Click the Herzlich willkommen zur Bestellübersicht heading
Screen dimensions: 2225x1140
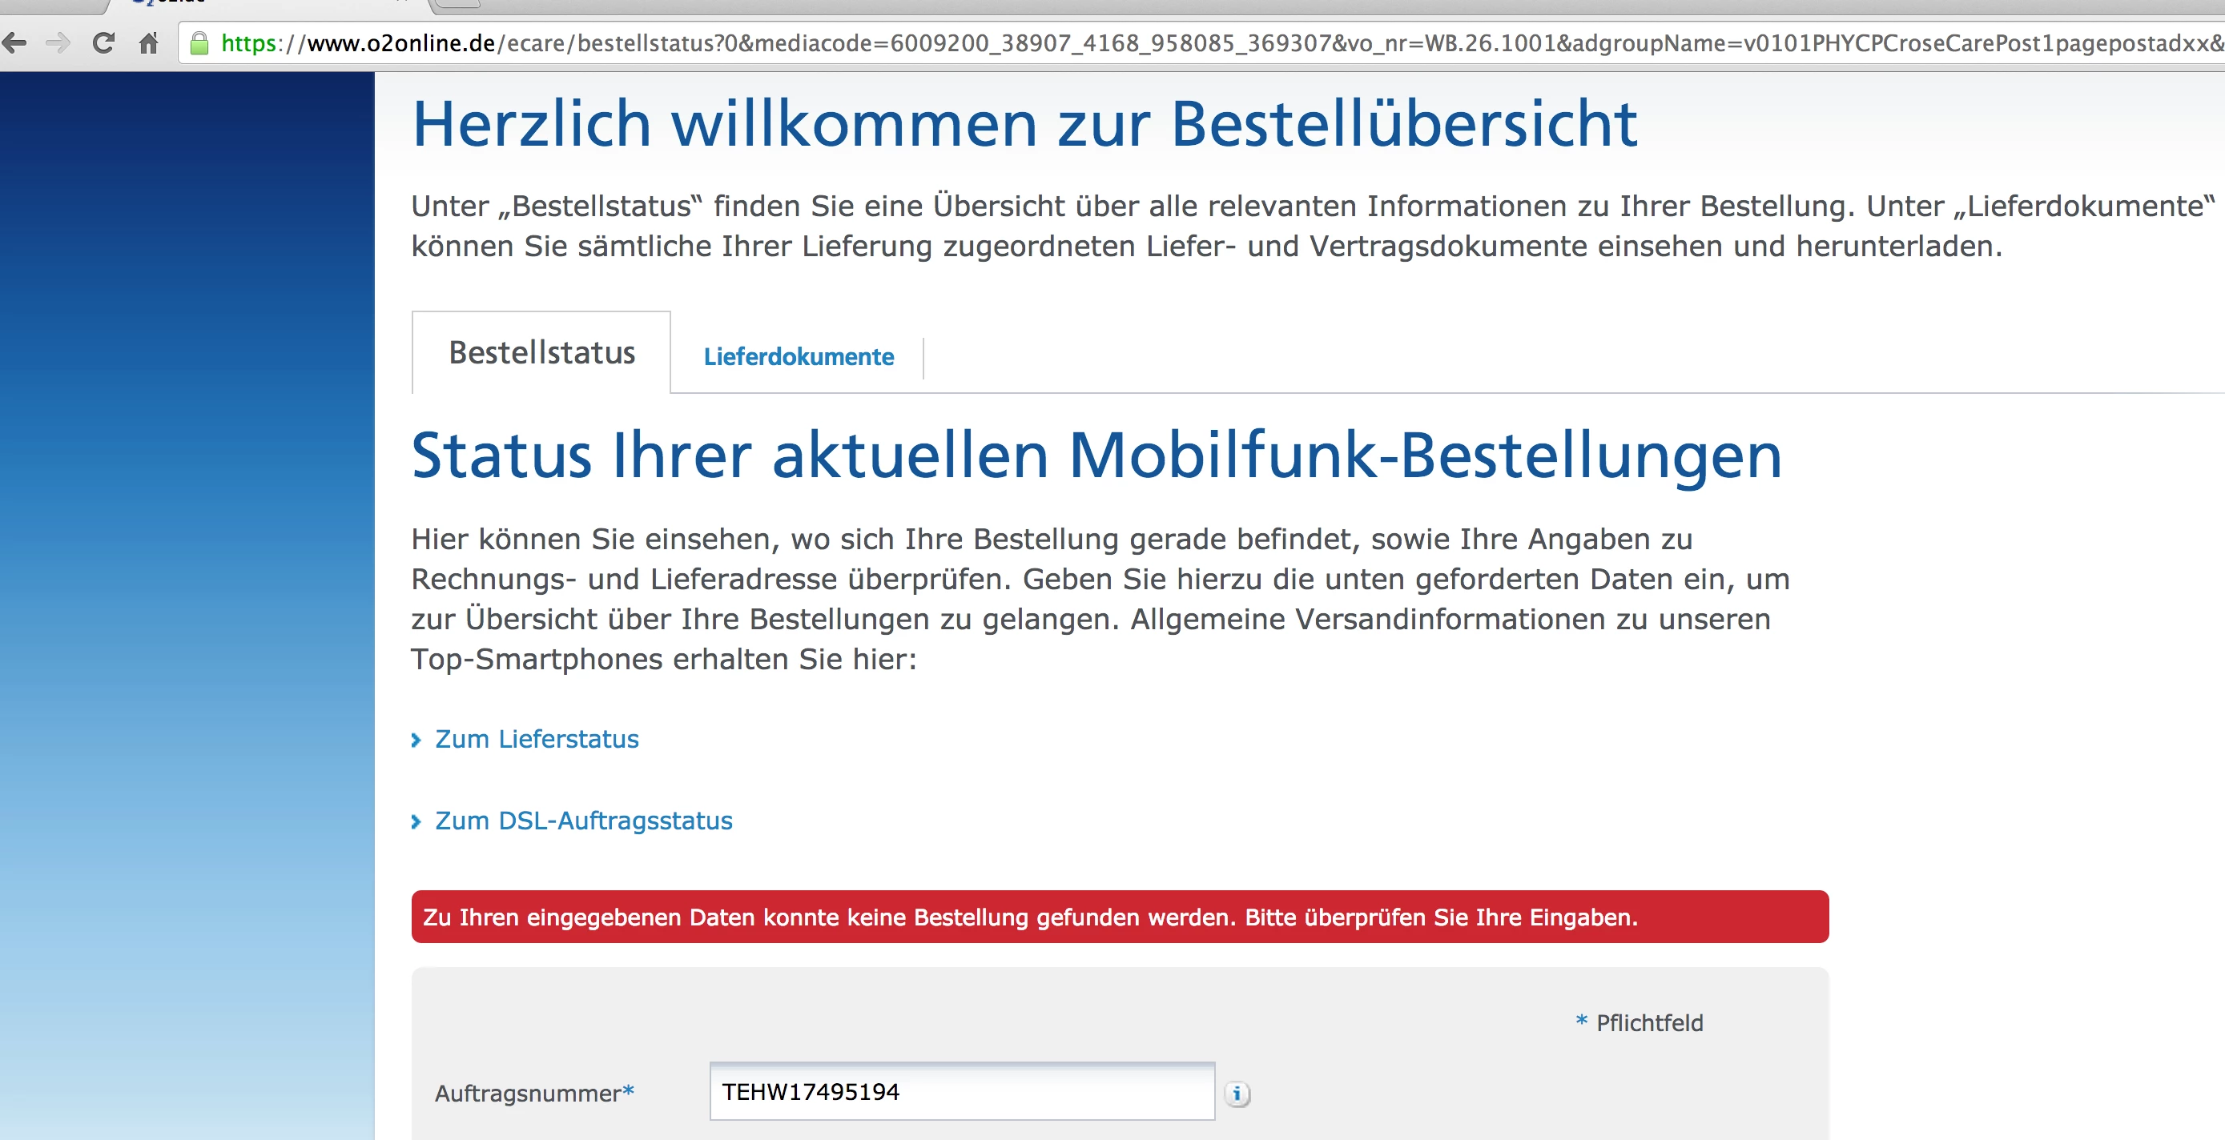(1024, 123)
